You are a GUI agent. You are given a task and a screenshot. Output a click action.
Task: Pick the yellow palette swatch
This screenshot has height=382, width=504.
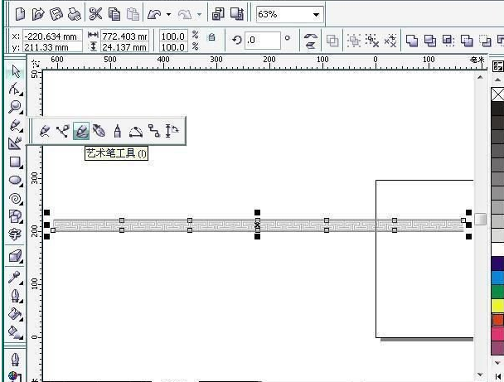[x=498, y=306]
